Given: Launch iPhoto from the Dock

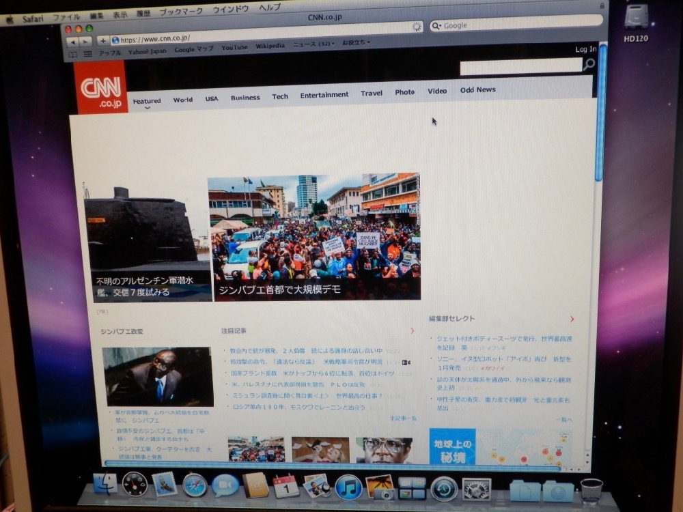Looking at the screenshot, I should [380, 487].
